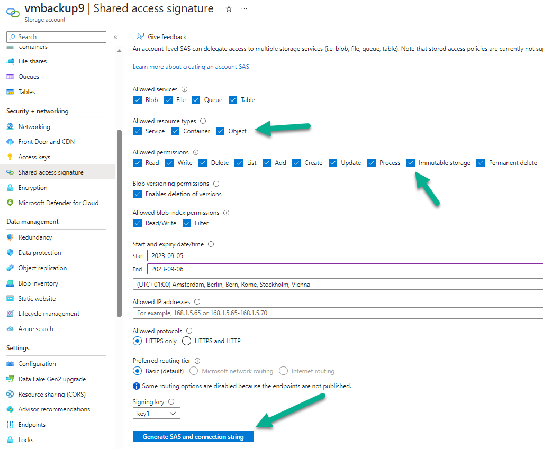Click the Tables icon in sidebar
This screenshot has height=449, width=543.
10,91
